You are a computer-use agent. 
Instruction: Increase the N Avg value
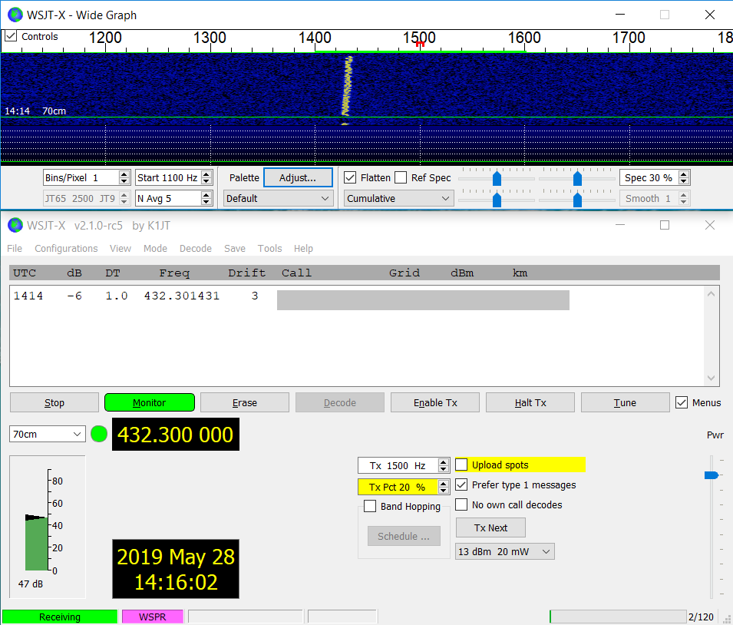click(x=206, y=195)
